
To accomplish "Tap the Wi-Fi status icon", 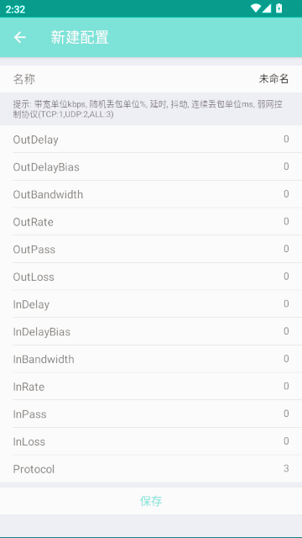I will pos(255,8).
